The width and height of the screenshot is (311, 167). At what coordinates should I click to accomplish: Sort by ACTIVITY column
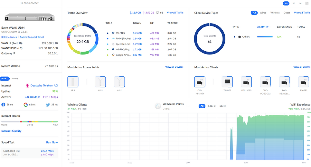point(264,27)
